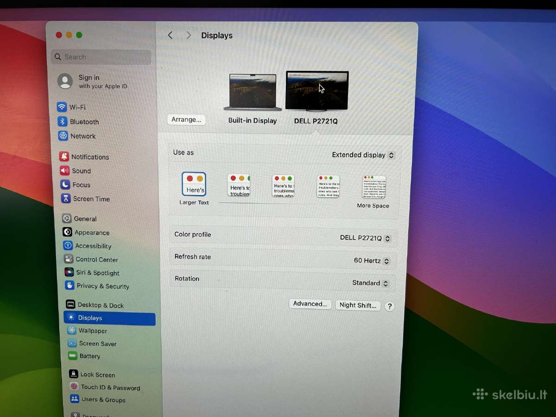Click the "Wallpaper" sidebar label

pos(93,331)
